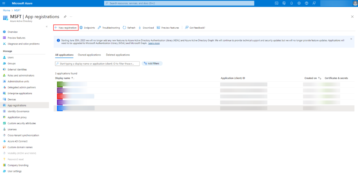Click the feedback icon in the top bar
The image size is (358, 173).
pyautogui.click(x=314, y=3)
